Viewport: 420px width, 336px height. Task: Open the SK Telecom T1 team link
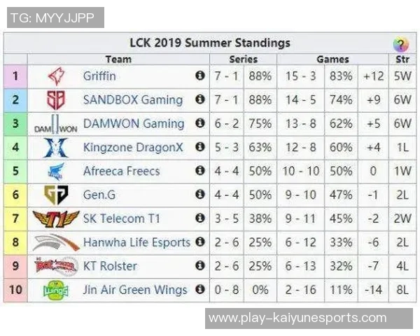tap(121, 218)
